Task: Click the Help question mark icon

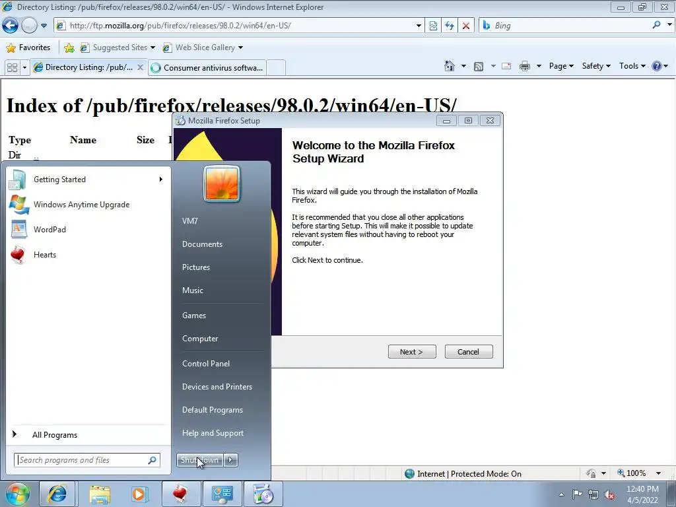Action: pyautogui.click(x=657, y=66)
